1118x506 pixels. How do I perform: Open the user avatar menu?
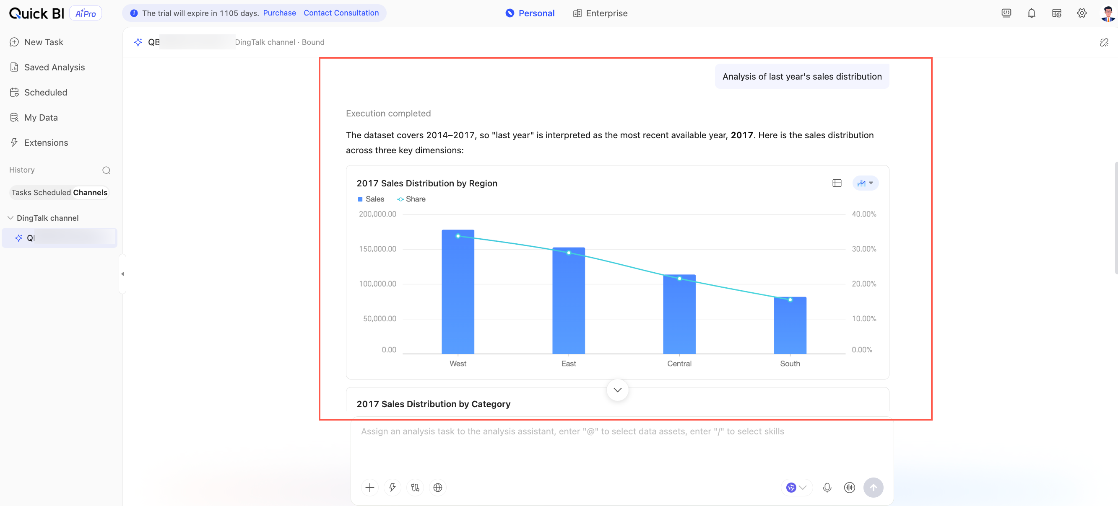pos(1107,13)
